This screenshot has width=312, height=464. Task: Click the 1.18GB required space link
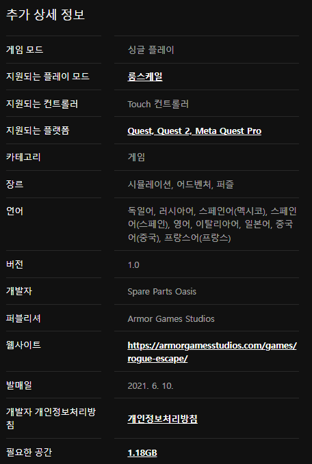[x=142, y=453]
